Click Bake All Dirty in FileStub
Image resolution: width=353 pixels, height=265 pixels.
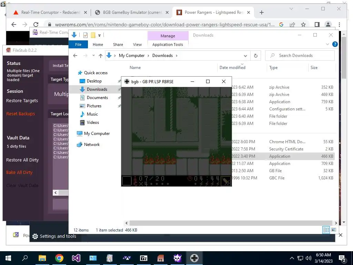(x=19, y=173)
